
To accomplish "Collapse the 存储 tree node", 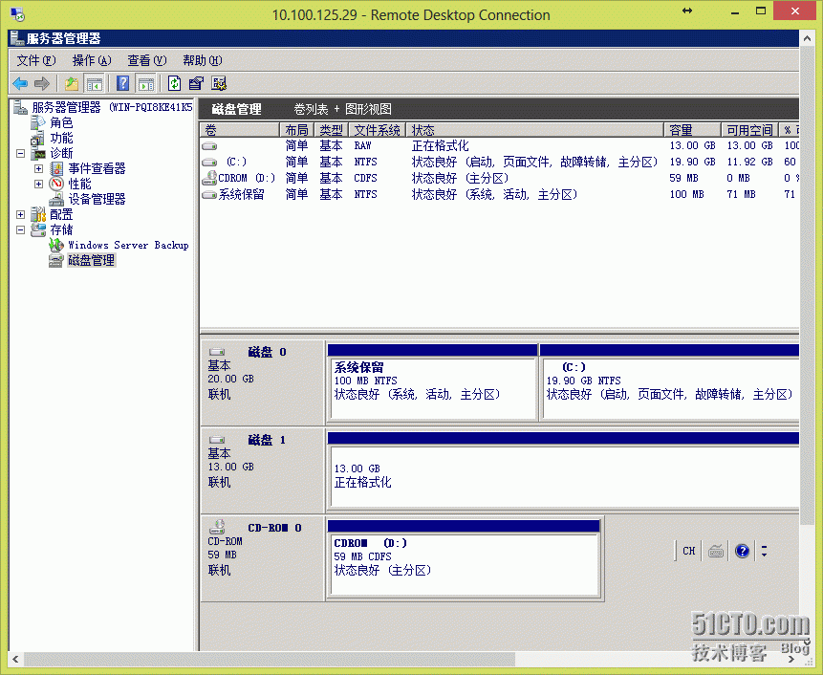I will 20,229.
